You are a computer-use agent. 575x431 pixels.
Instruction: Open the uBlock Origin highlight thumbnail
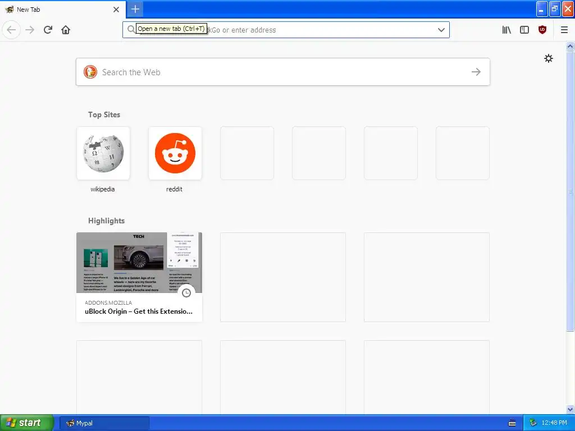click(139, 263)
